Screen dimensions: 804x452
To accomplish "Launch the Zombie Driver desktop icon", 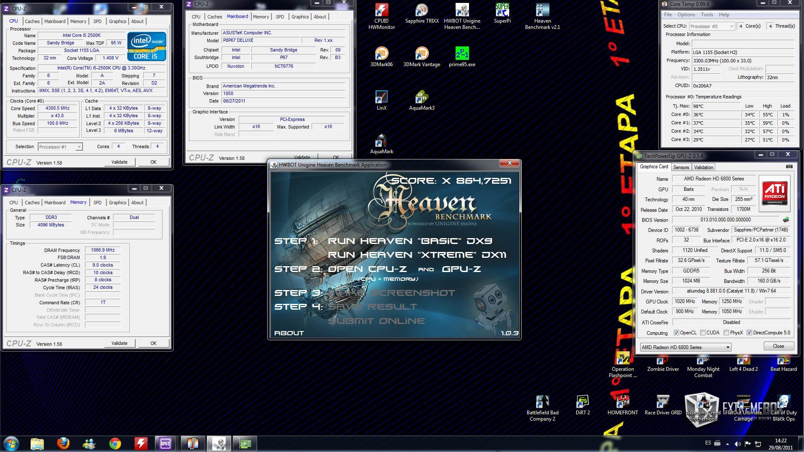I will tap(663, 364).
